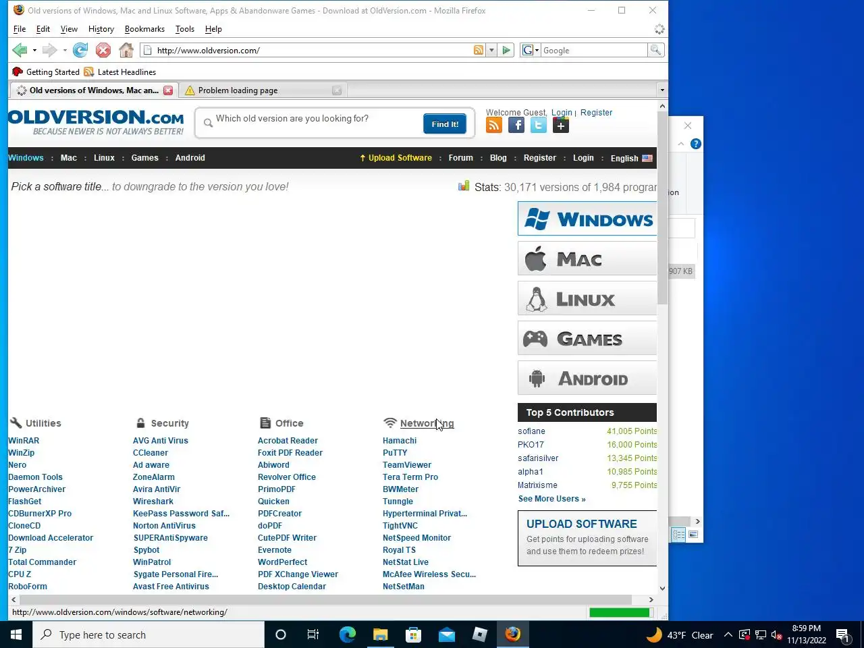This screenshot has height=648, width=864.
Task: Click See More Users link
Action: pos(551,499)
